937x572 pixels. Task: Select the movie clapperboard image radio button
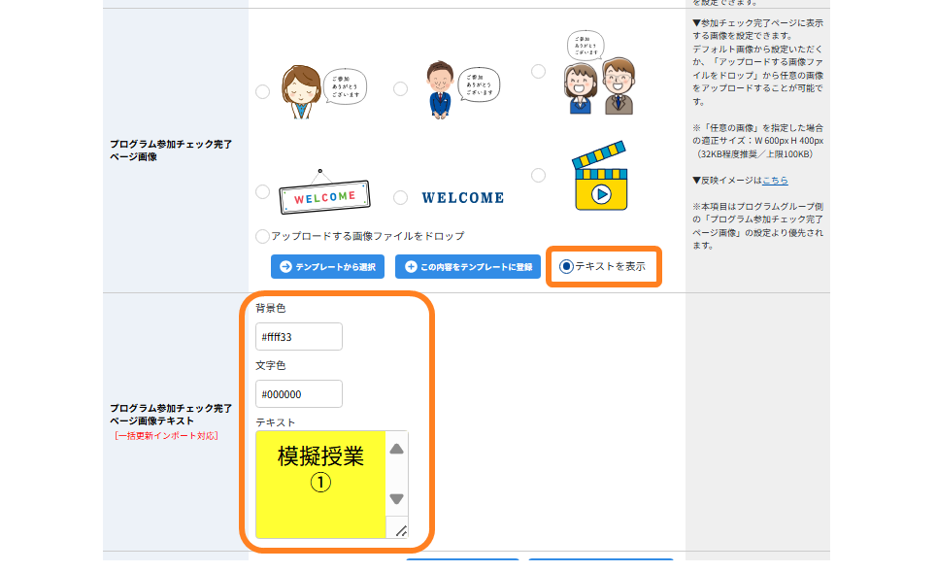[539, 175]
